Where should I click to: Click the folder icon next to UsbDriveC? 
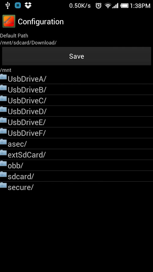coord(3,98)
